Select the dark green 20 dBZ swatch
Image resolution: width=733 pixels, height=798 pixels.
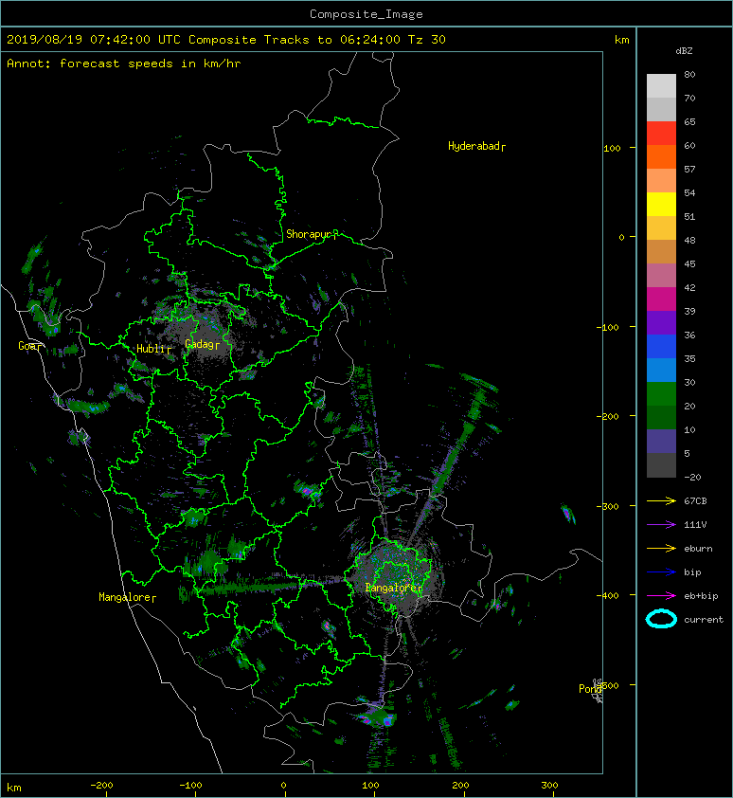[661, 417]
